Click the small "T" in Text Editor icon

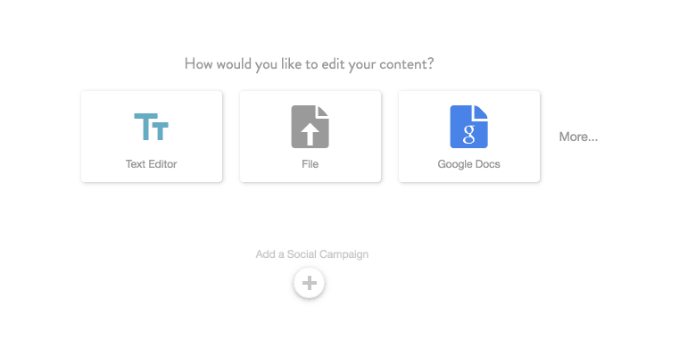click(x=161, y=131)
